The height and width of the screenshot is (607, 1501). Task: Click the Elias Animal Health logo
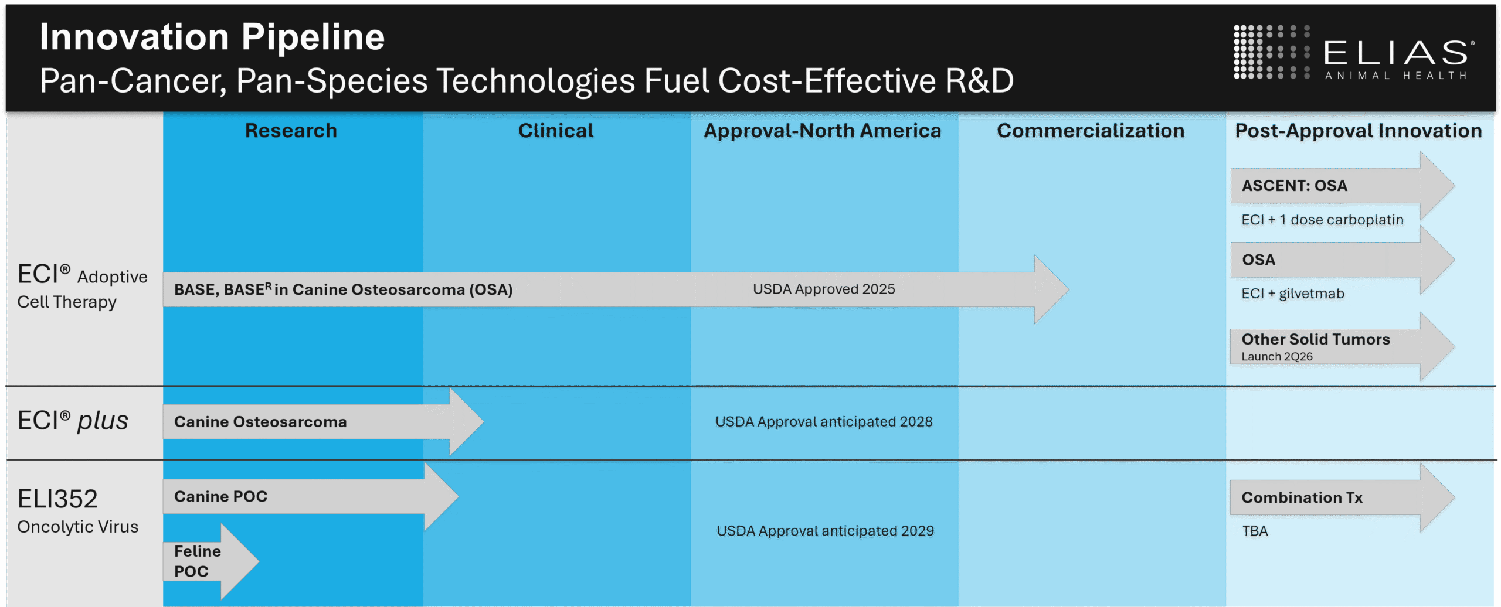click(1353, 52)
